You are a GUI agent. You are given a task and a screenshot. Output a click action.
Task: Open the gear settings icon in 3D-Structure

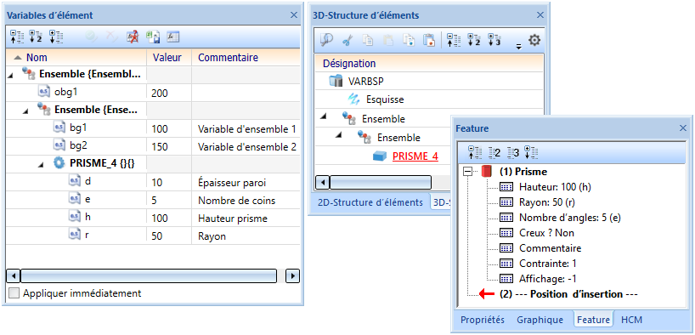coord(535,40)
